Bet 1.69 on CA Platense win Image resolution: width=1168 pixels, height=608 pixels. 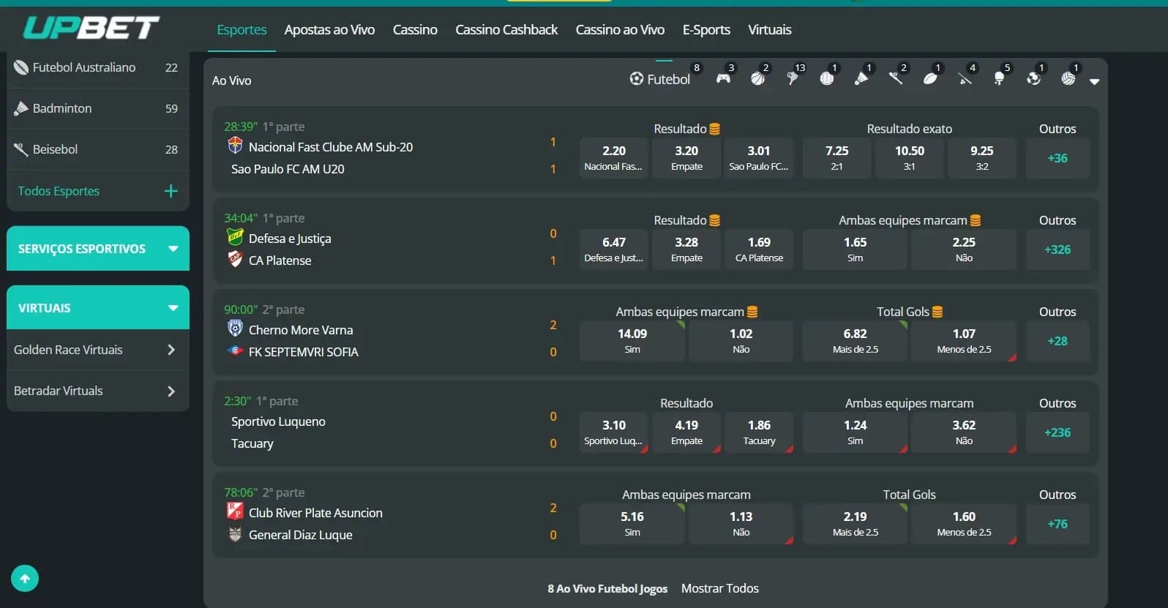759,249
